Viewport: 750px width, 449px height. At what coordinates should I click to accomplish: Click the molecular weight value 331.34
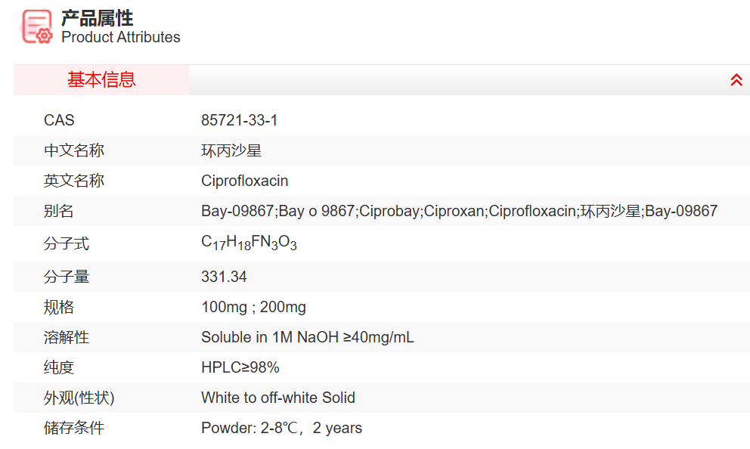(x=224, y=277)
